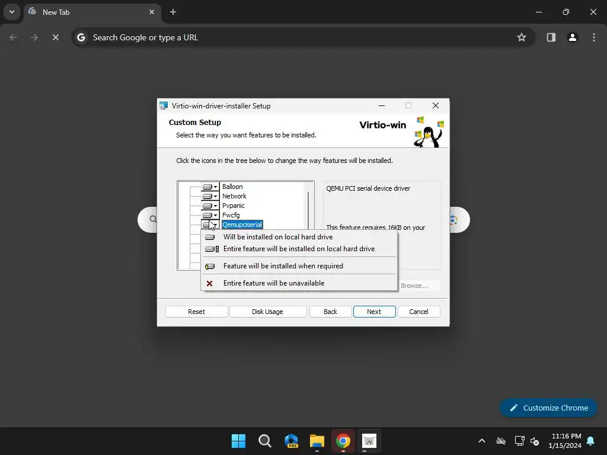
Task: Show hidden tray icons
Action: tap(482, 441)
